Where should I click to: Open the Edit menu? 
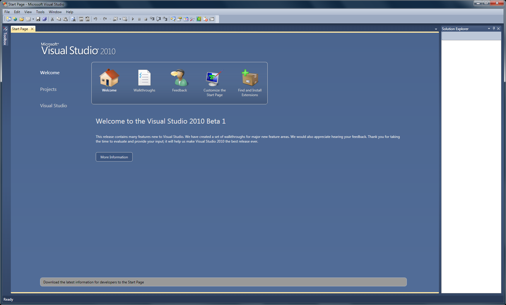(x=17, y=12)
